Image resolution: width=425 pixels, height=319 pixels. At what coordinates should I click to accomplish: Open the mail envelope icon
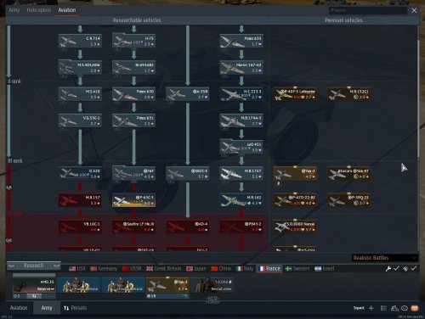[415, 308]
